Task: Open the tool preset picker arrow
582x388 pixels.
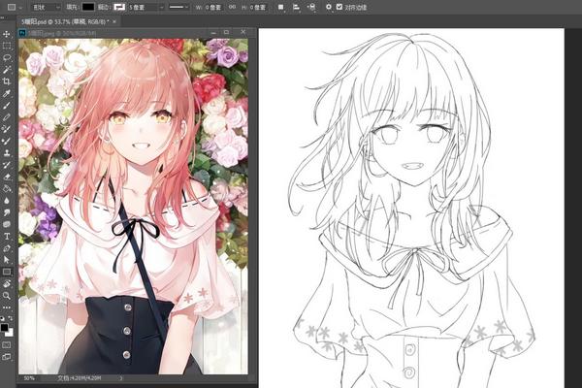Action: click(x=20, y=8)
